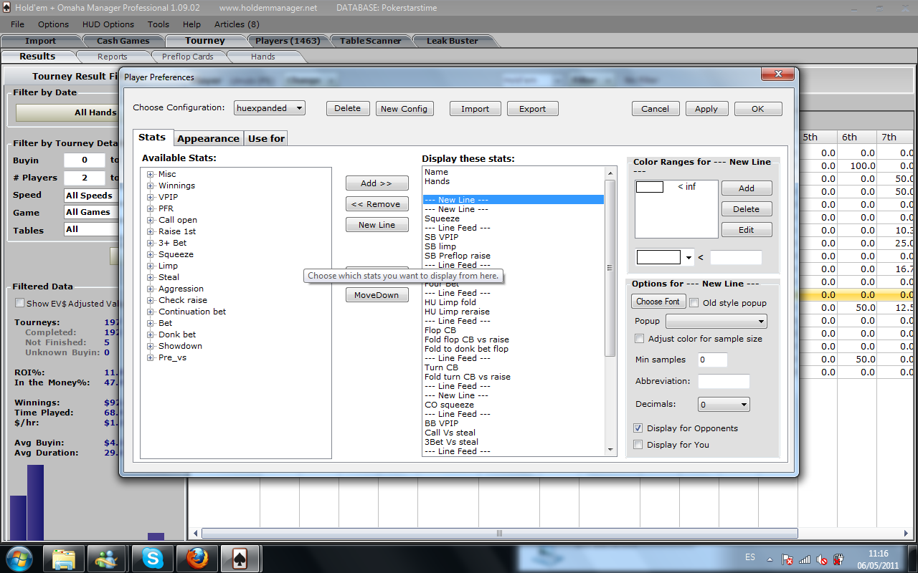This screenshot has height=573, width=918.
Task: Show hidden tray icons arrow
Action: [770, 559]
